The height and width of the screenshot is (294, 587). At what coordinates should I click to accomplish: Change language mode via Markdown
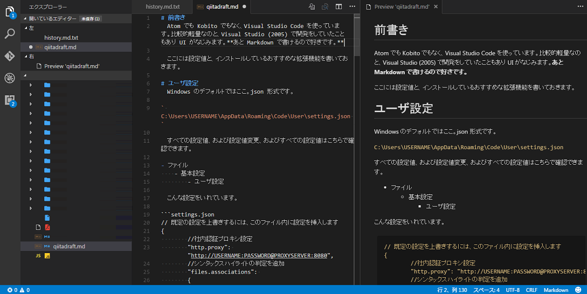point(556,290)
